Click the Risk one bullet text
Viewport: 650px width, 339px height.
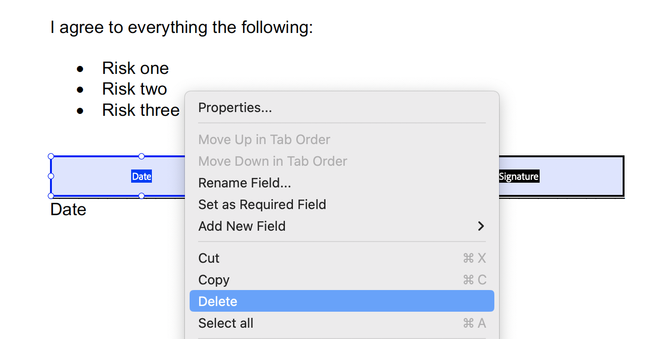pyautogui.click(x=135, y=68)
